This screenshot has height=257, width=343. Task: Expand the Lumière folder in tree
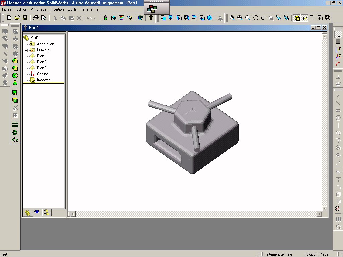(x=26, y=50)
